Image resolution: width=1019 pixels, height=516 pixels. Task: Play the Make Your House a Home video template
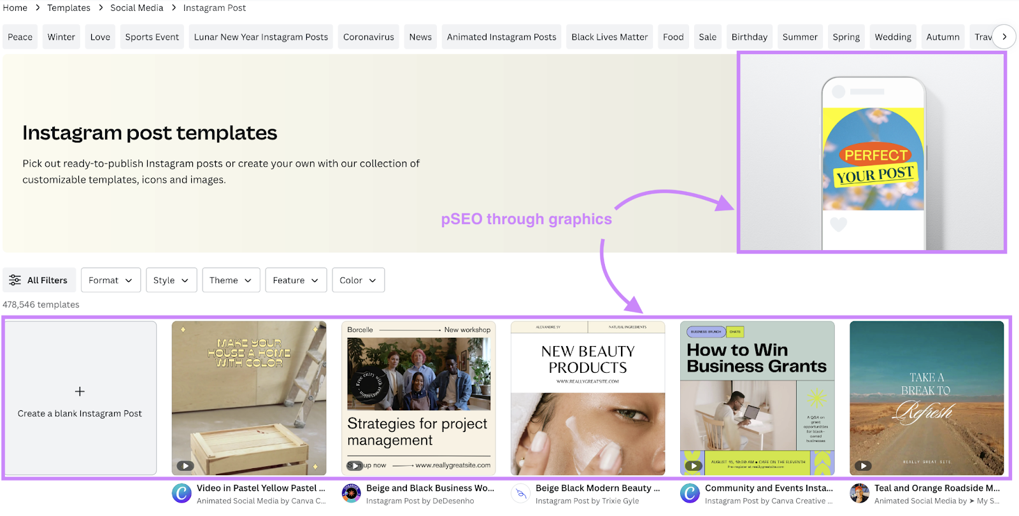pos(185,466)
